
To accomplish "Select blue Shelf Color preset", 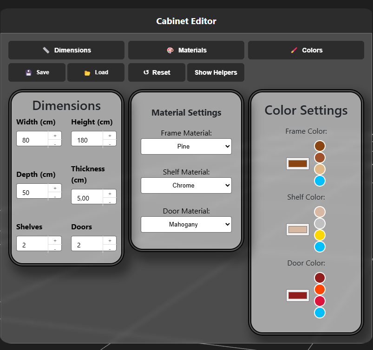I will 320,247.
